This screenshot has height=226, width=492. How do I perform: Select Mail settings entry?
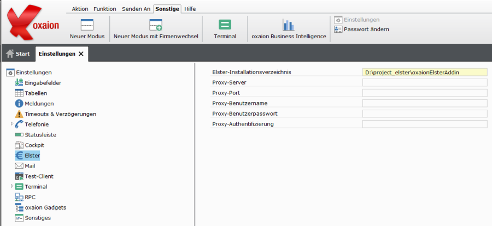tap(30, 166)
